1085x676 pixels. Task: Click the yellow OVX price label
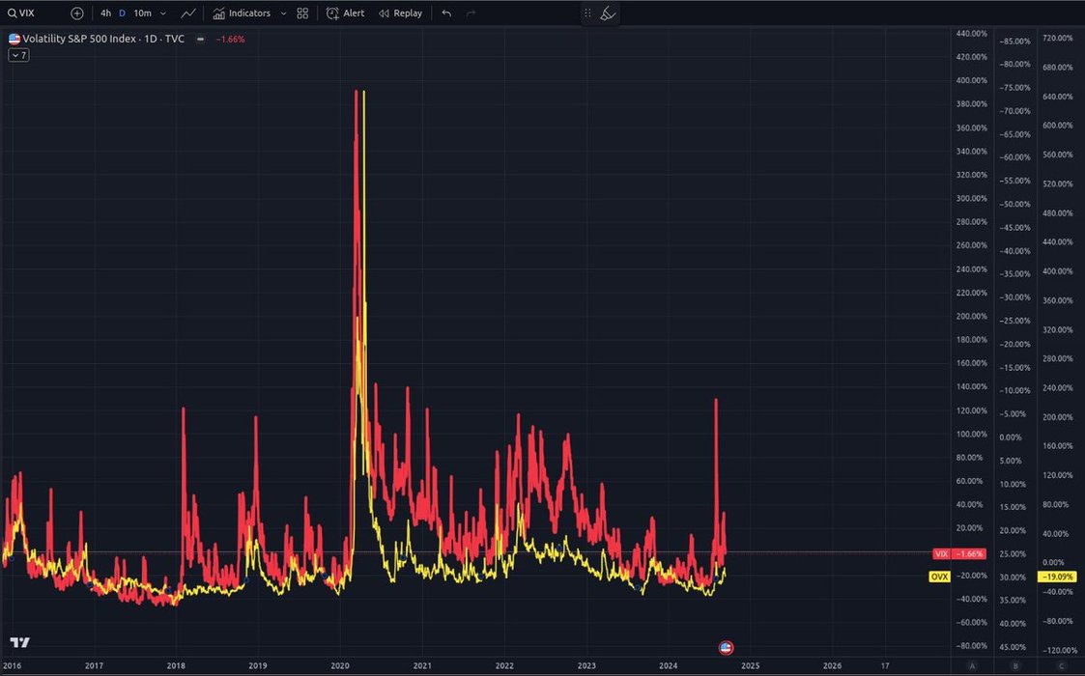938,577
